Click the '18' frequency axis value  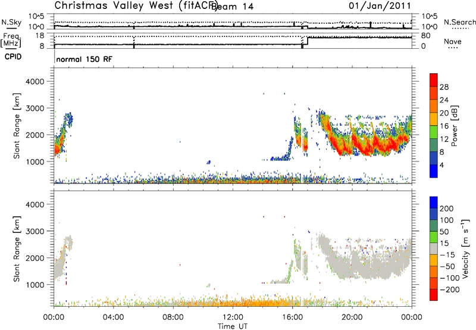40,36
